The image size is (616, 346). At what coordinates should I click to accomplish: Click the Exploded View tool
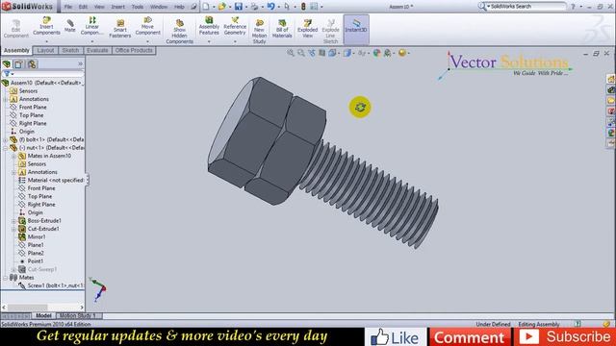[x=307, y=29]
